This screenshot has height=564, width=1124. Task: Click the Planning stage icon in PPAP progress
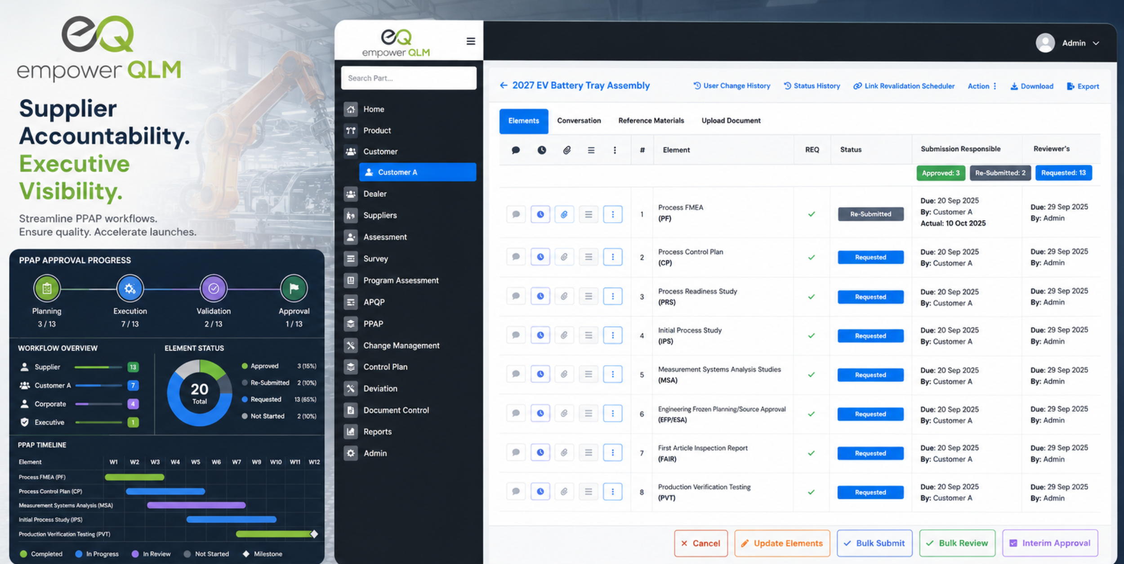click(47, 288)
